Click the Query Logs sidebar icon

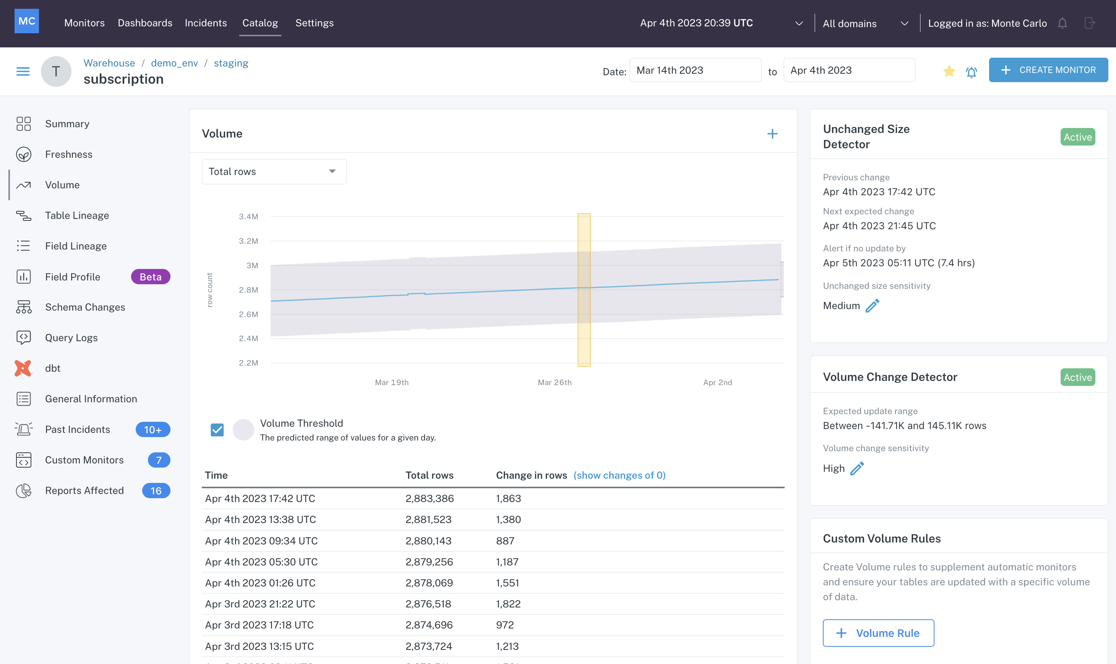[24, 337]
